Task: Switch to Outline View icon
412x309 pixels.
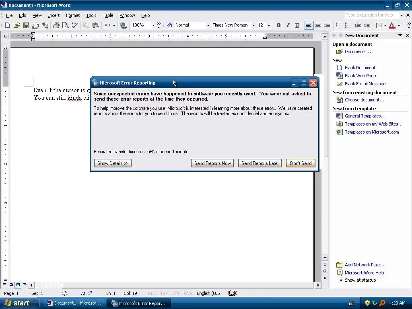Action: 25,284
